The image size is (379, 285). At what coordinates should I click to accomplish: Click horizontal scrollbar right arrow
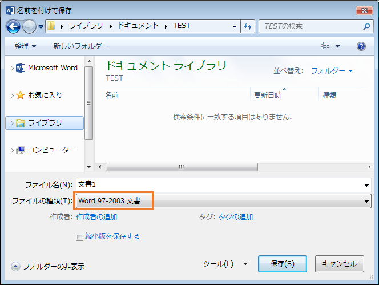[x=369, y=167]
